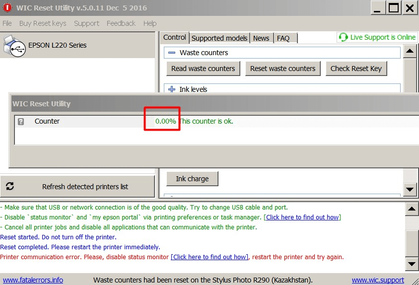The width and height of the screenshot is (419, 285).
Task: Expand the Ink levels section
Action: pyautogui.click(x=172, y=89)
